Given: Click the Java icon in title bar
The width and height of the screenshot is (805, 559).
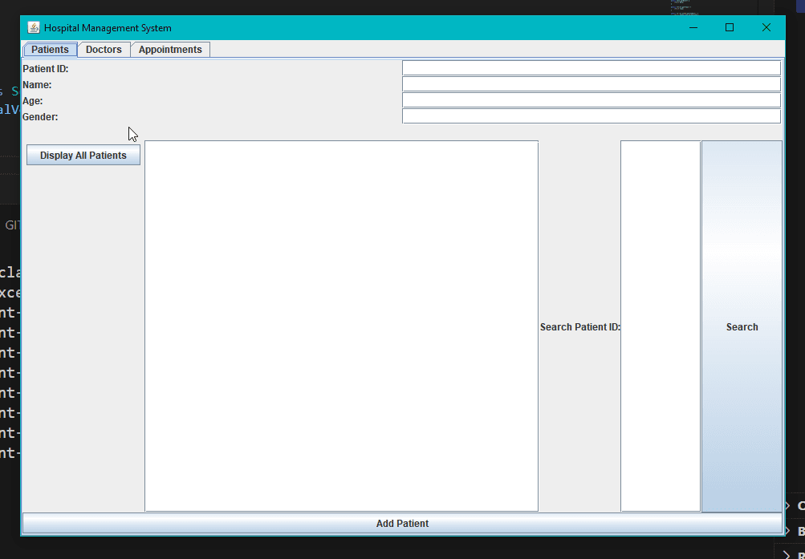Looking at the screenshot, I should (x=34, y=28).
